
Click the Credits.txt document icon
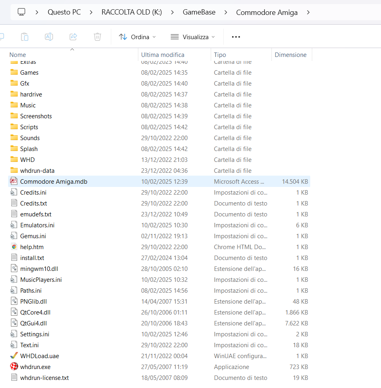(14, 203)
